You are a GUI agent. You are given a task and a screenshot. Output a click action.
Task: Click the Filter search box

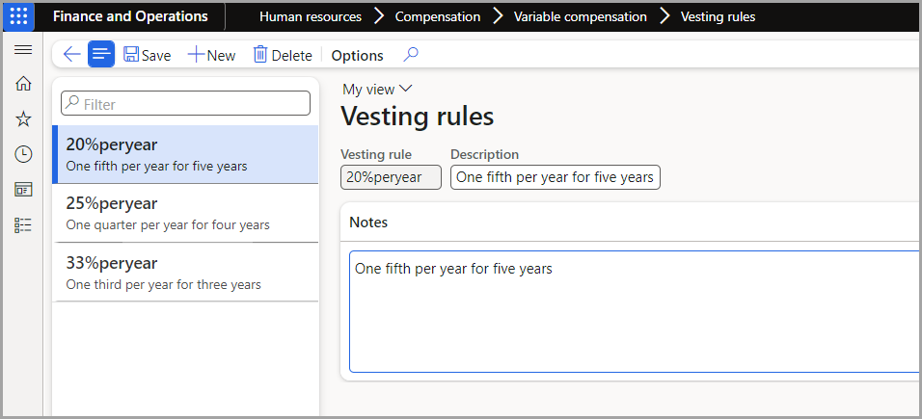point(185,103)
